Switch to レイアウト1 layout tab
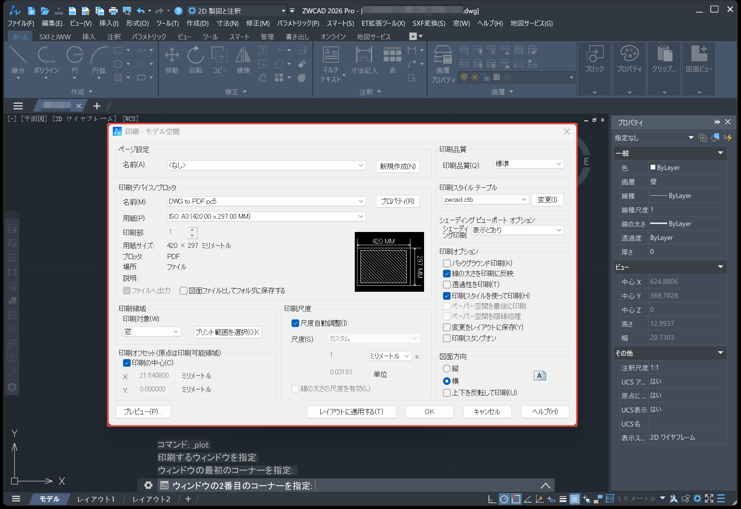This screenshot has height=509, width=741. pyautogui.click(x=96, y=499)
